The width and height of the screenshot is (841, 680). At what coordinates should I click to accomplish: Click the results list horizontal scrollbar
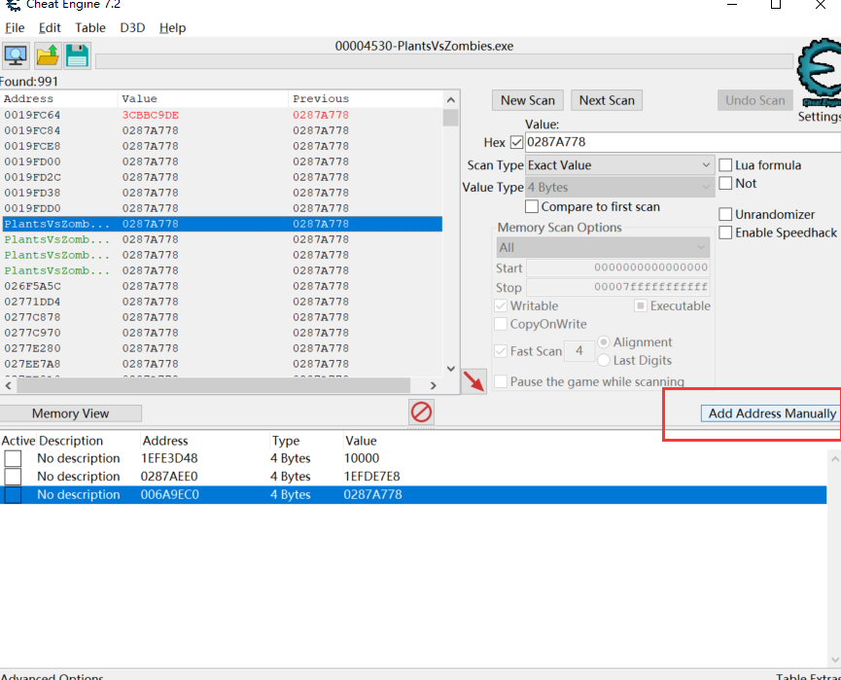[x=214, y=385]
